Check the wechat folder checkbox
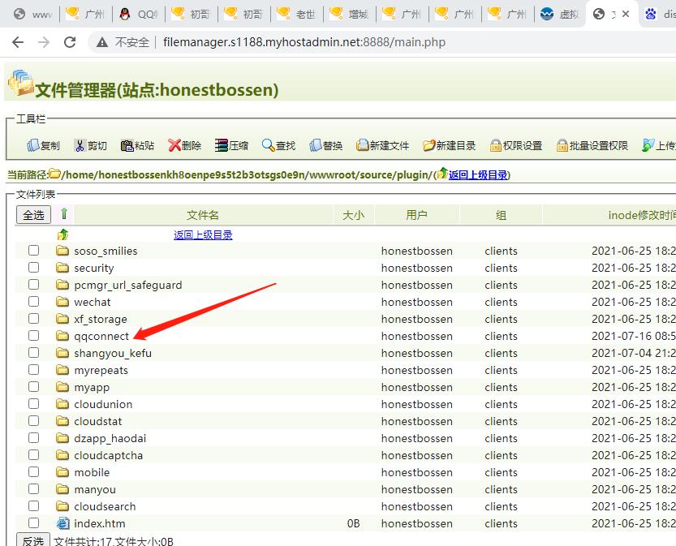The width and height of the screenshot is (676, 546). (33, 302)
